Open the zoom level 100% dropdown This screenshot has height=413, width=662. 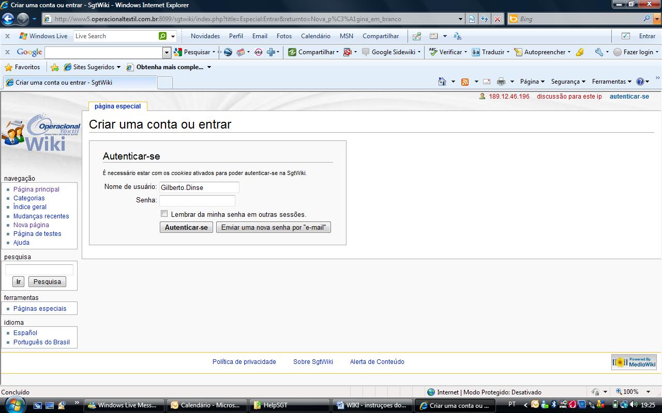pyautogui.click(x=634, y=392)
